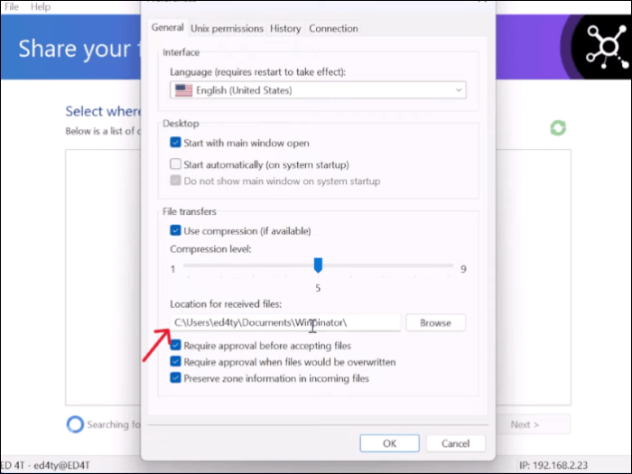Click the Compression level label
This screenshot has height=474, width=632.
(x=210, y=249)
